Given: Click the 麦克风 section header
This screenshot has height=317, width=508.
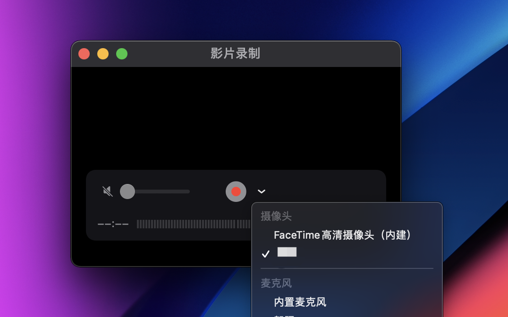Looking at the screenshot, I should [x=276, y=284].
